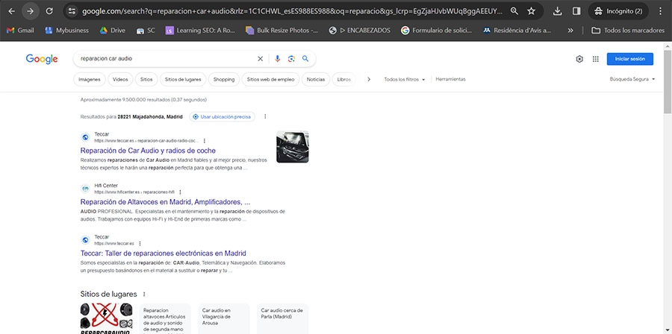Click REPARCARAUDIO speaker thumbnail
This screenshot has width=672, height=334.
(106, 318)
